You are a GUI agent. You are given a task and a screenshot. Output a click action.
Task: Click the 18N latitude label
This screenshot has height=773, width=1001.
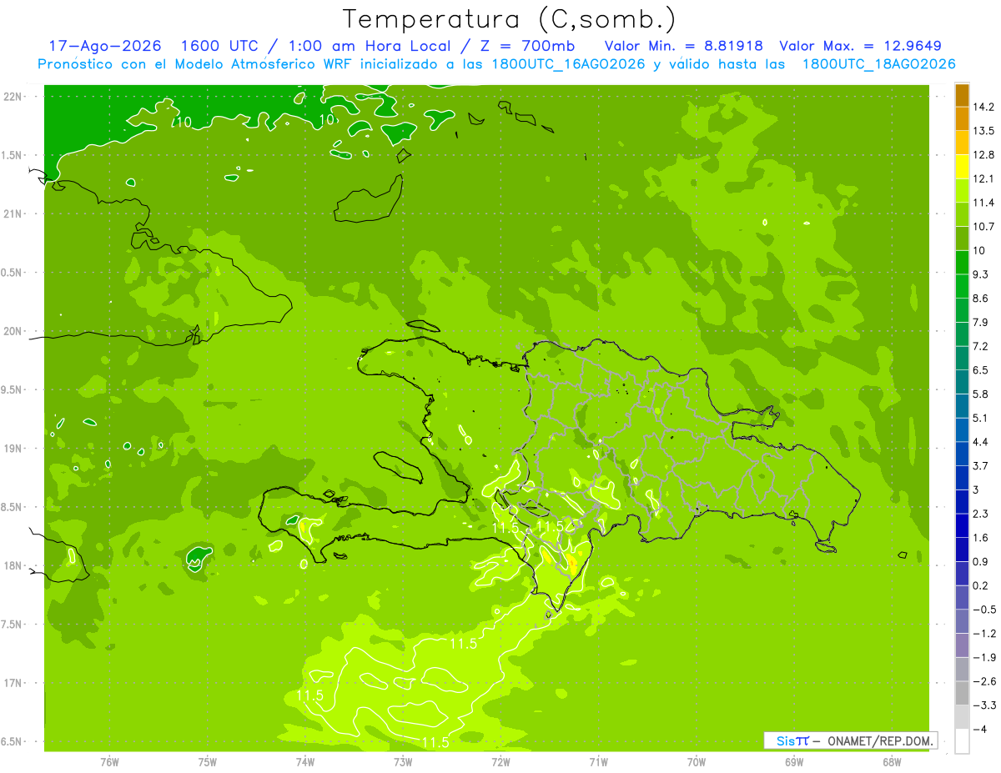tap(14, 565)
